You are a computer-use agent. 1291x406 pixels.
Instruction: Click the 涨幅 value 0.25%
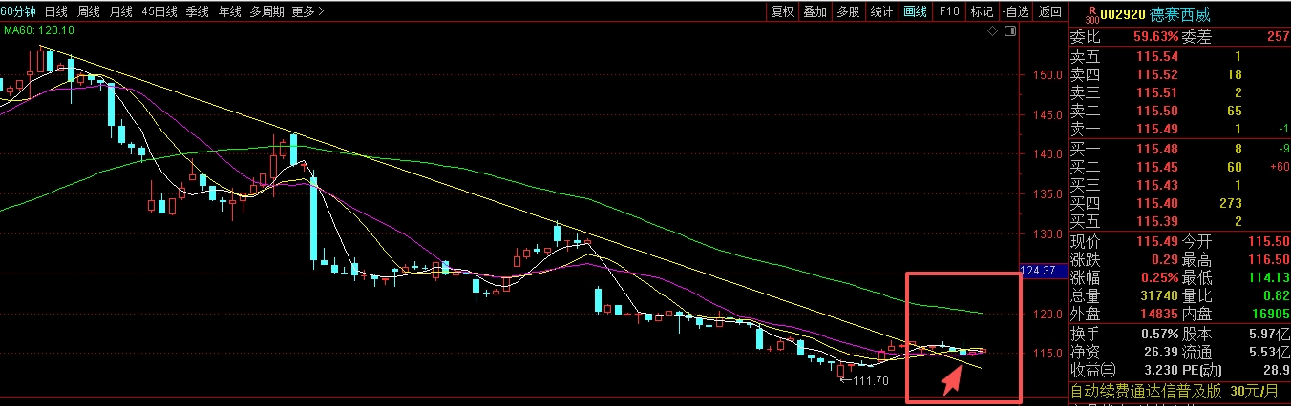pos(1159,278)
